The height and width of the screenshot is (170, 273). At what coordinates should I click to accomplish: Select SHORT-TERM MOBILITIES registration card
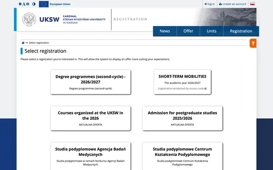coord(183,82)
